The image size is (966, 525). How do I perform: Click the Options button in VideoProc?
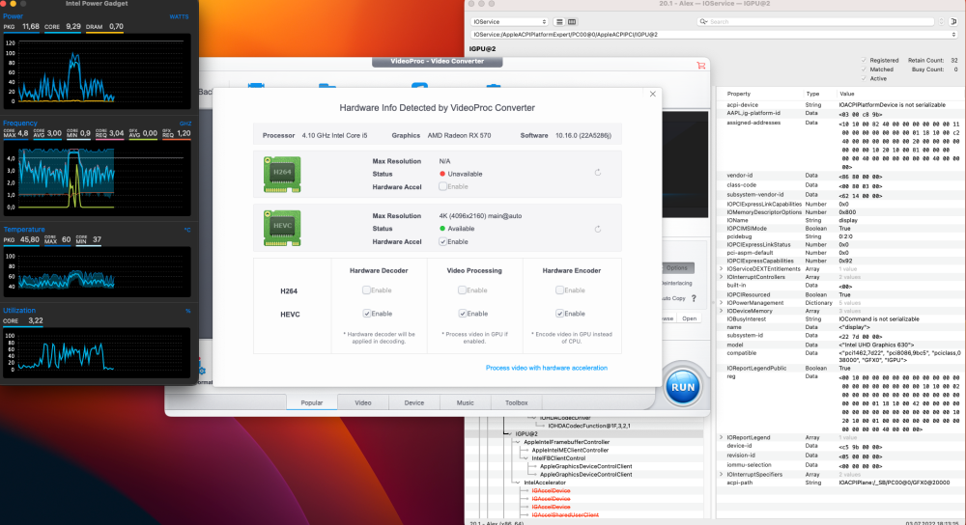(x=677, y=267)
